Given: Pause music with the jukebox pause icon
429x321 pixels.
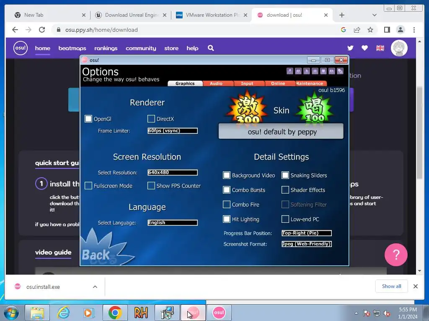Looking at the screenshot, I should pyautogui.click(x=315, y=71).
